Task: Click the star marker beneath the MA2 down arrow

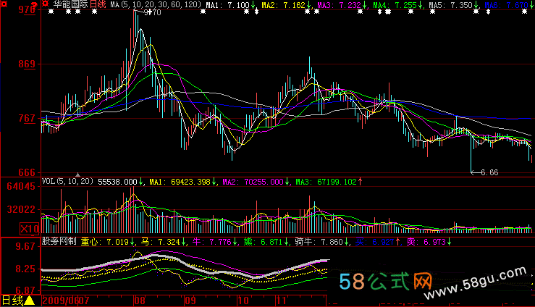Action: (x=308, y=12)
